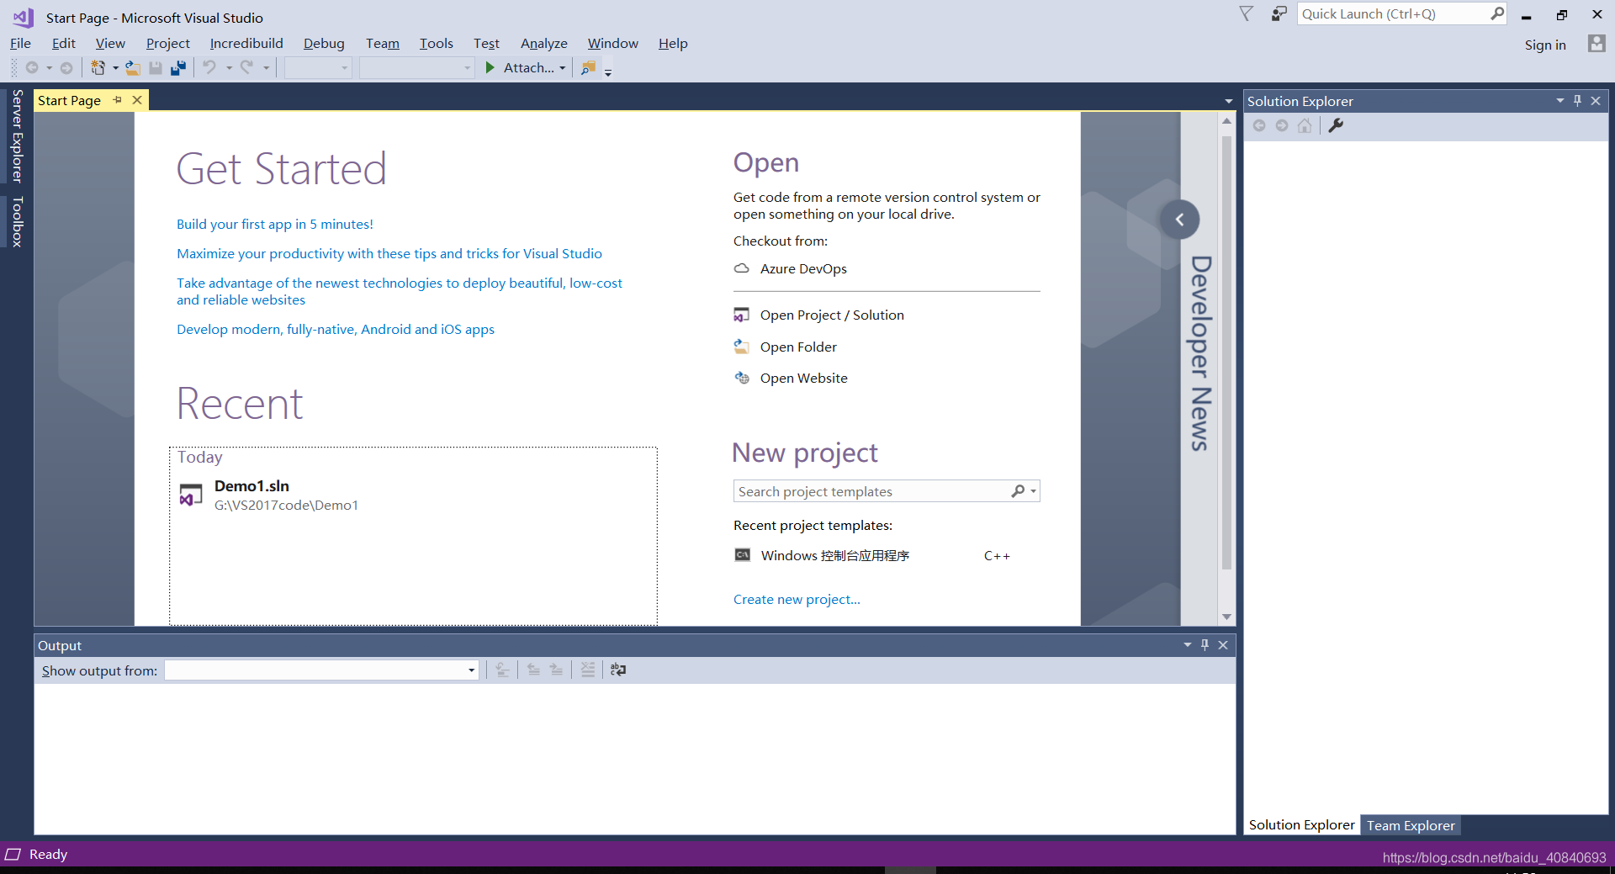
Task: Expand the Undo history dropdown arrow
Action: coord(228,68)
